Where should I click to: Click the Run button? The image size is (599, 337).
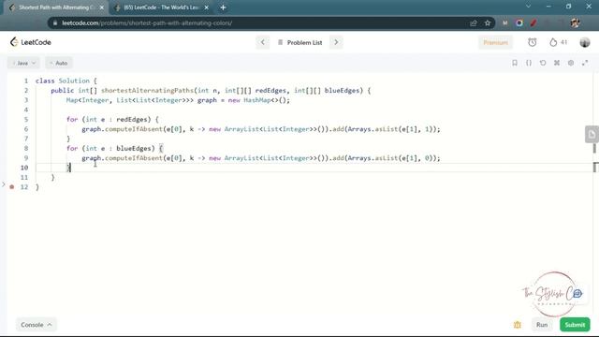(x=542, y=325)
